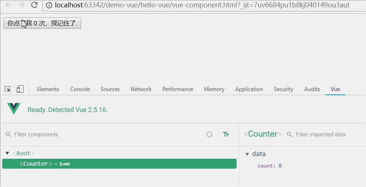
Task: Click the select component target icon
Action: click(209, 134)
